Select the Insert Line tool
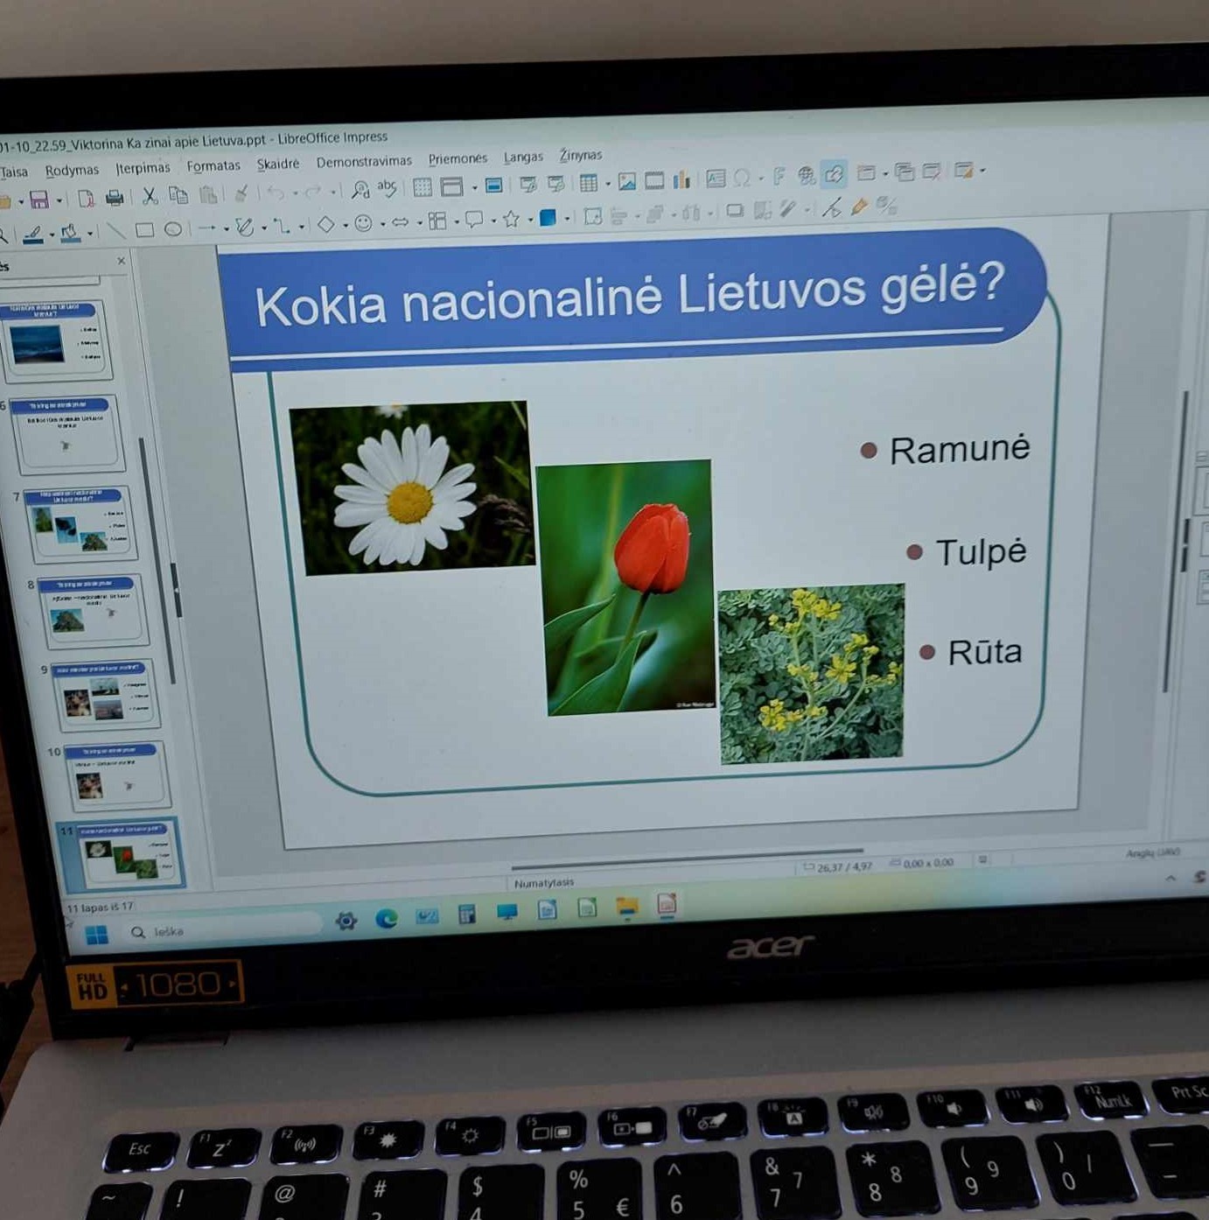 [115, 231]
